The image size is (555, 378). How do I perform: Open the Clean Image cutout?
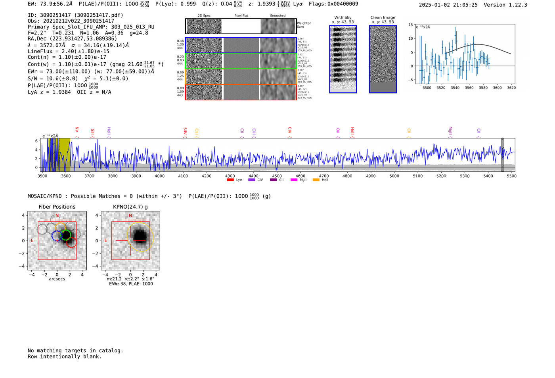[383, 59]
